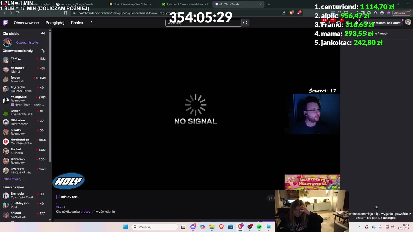Image resolution: width=413 pixels, height=232 pixels.
Task: Click the clip scissors icon below player
Action: (x=270, y=198)
